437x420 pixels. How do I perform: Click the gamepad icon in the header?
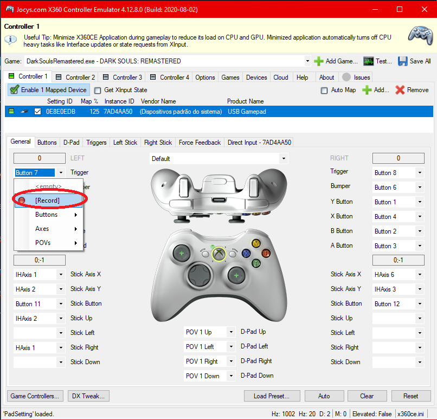(420, 36)
